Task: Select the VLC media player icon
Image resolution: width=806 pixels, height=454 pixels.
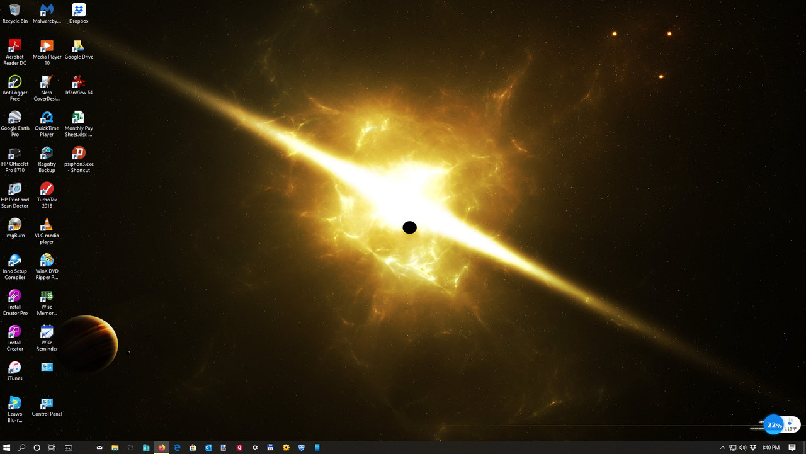Action: [x=47, y=231]
